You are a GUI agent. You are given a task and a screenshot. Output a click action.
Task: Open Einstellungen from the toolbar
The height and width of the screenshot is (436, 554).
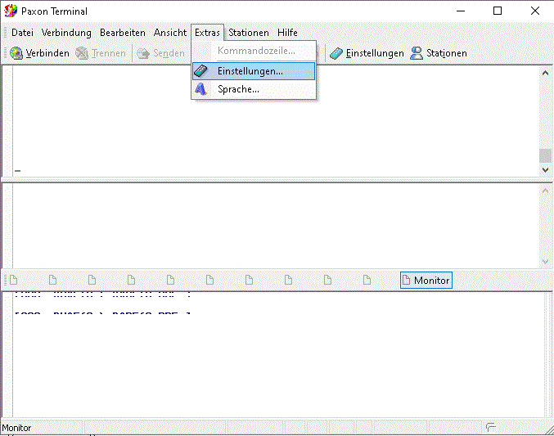point(367,53)
